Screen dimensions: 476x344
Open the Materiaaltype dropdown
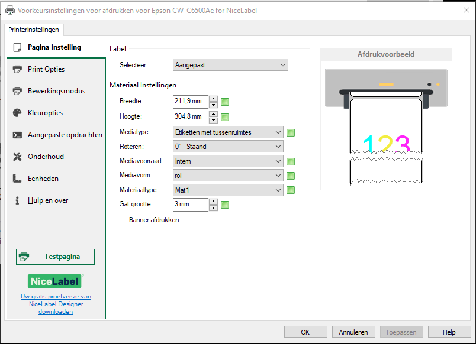228,190
